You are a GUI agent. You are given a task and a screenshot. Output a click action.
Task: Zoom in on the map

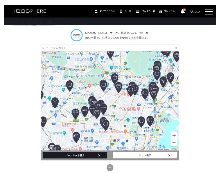pyautogui.click(x=174, y=136)
